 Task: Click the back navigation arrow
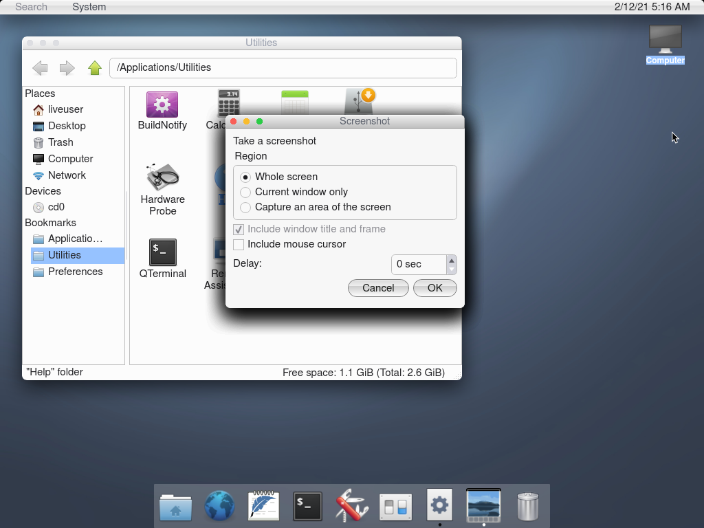click(x=40, y=68)
